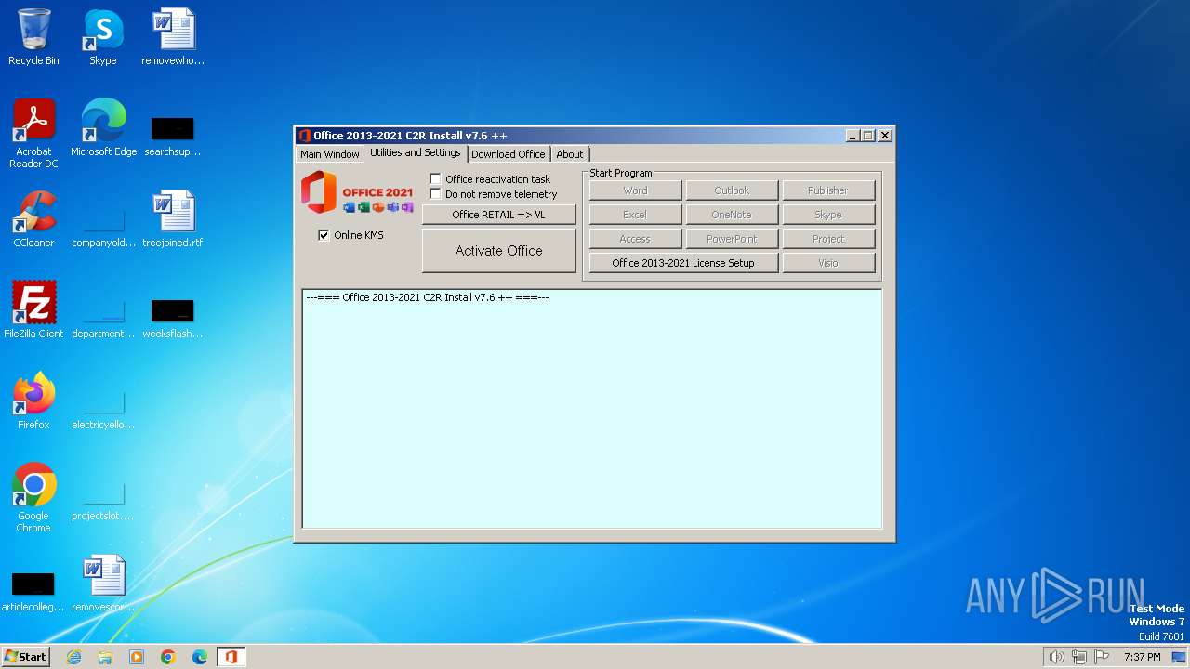Select the Utilities and Settings tab
Screen dimensions: 1190x669
click(x=415, y=152)
